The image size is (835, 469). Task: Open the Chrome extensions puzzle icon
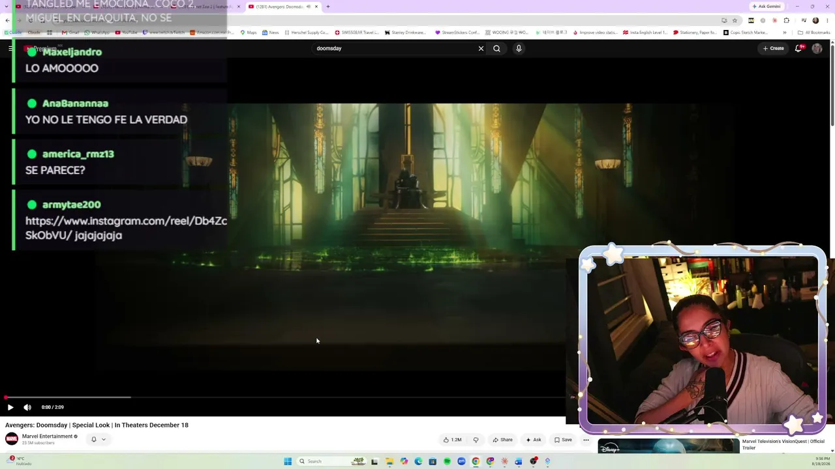point(786,20)
